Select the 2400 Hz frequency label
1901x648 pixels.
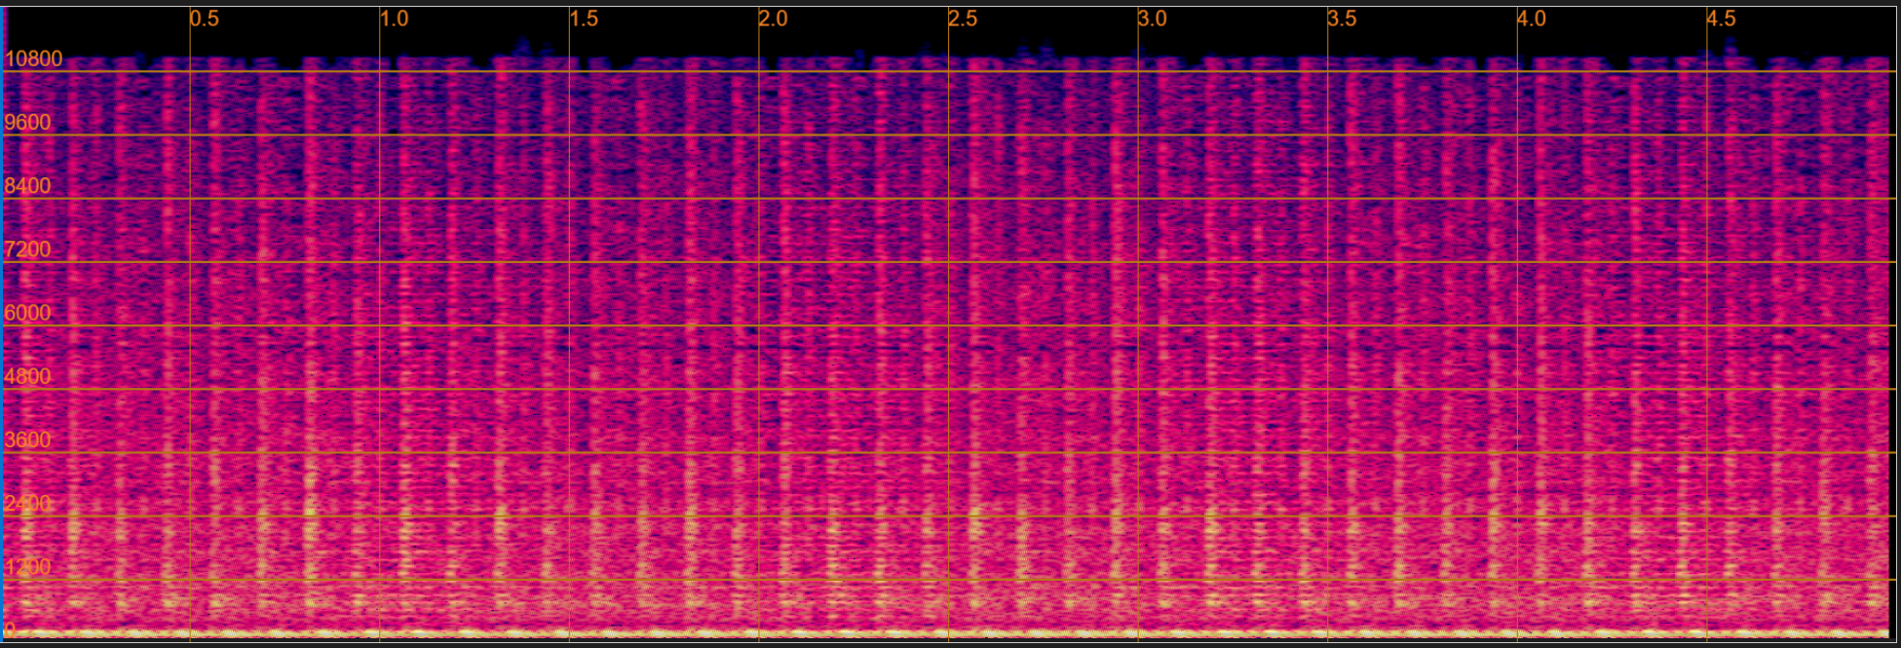pyautogui.click(x=27, y=504)
